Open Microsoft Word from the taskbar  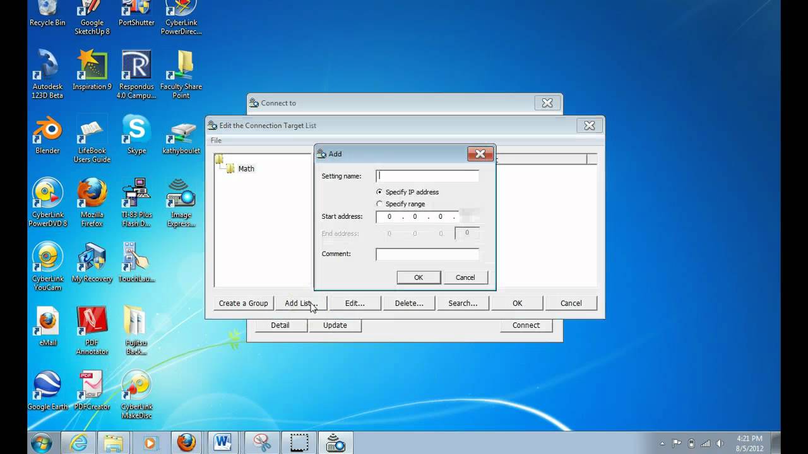click(222, 443)
